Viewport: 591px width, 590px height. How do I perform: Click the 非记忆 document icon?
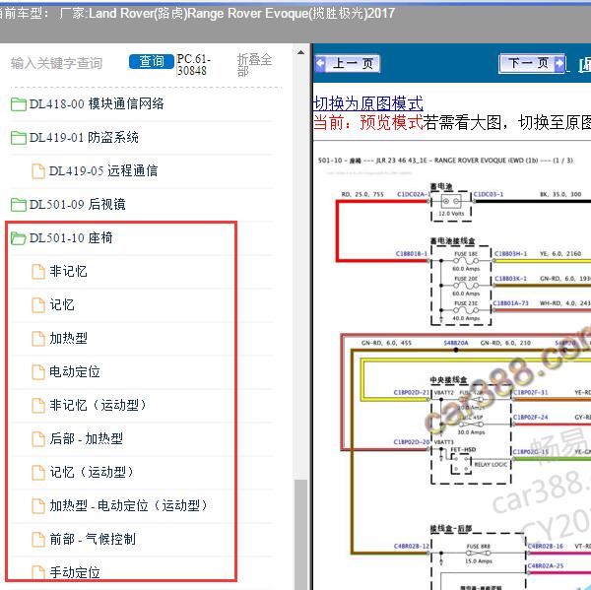click(37, 272)
